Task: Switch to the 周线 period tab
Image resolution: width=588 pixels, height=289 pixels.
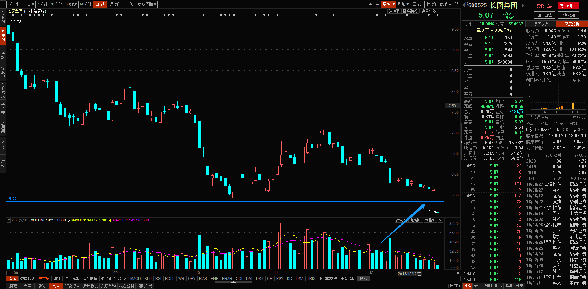Action: click(x=115, y=4)
